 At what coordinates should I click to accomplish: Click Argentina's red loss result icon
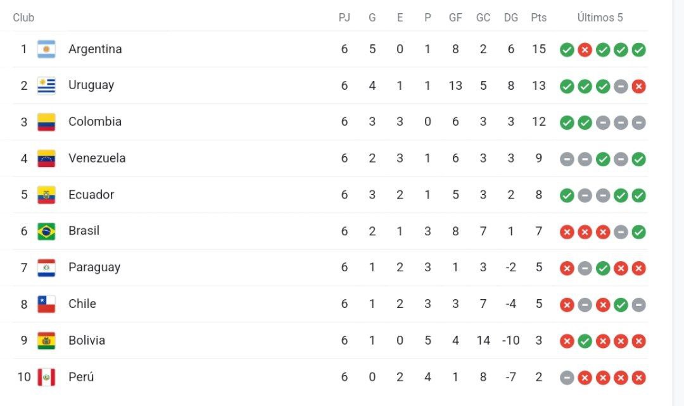click(x=585, y=50)
